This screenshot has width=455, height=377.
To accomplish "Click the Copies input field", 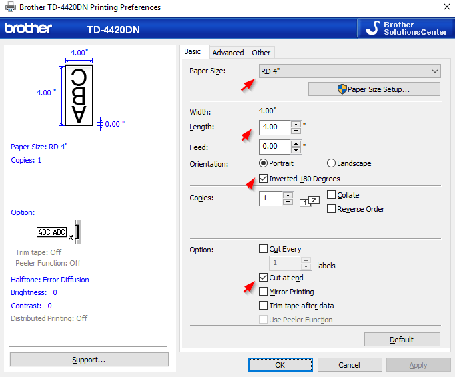I will pos(271,198).
